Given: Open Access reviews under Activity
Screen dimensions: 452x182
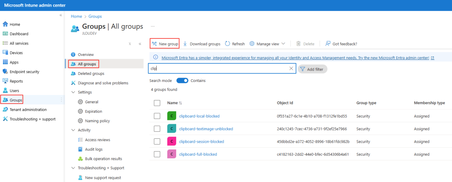Looking at the screenshot, I should click(x=98, y=140).
